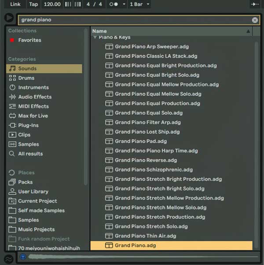Select the MIDI Effects category
The width and height of the screenshot is (264, 265).
(x=44, y=106)
